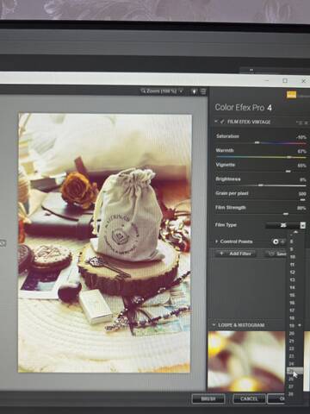Click the yellow Nik logo icon
The height and width of the screenshot is (414, 310).
coord(291,95)
